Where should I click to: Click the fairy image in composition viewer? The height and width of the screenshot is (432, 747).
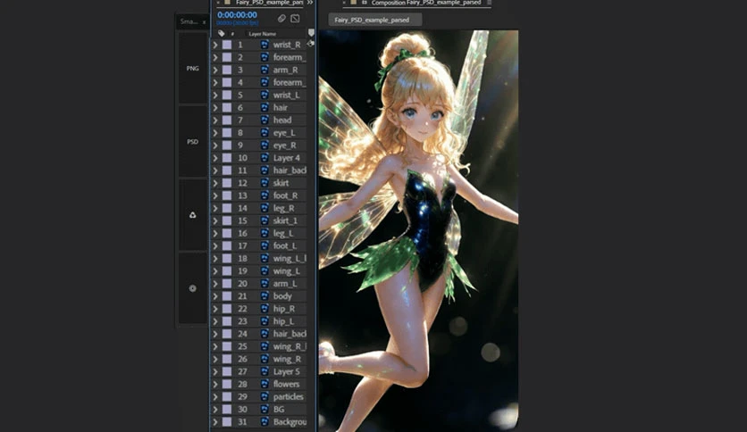(418, 231)
